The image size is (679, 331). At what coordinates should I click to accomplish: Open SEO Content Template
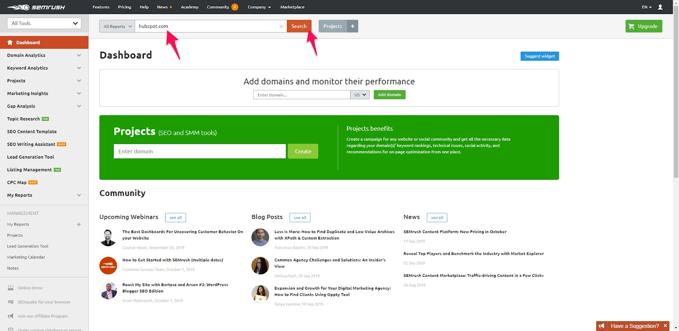(x=32, y=131)
